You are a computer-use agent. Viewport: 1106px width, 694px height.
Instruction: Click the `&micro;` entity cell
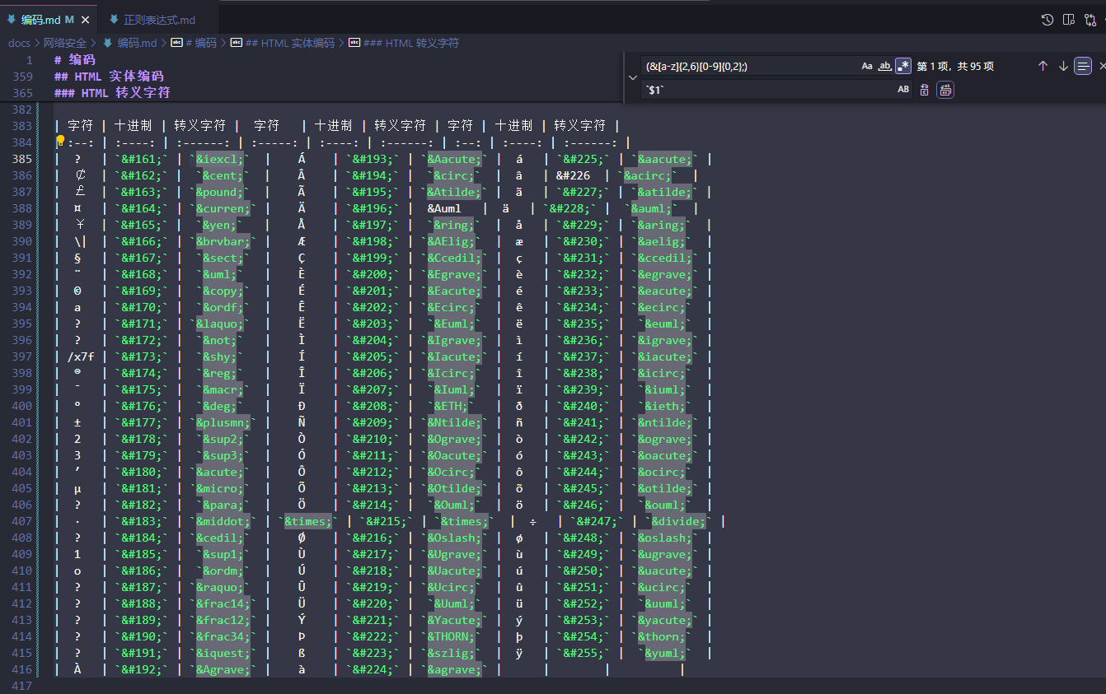tap(218, 487)
